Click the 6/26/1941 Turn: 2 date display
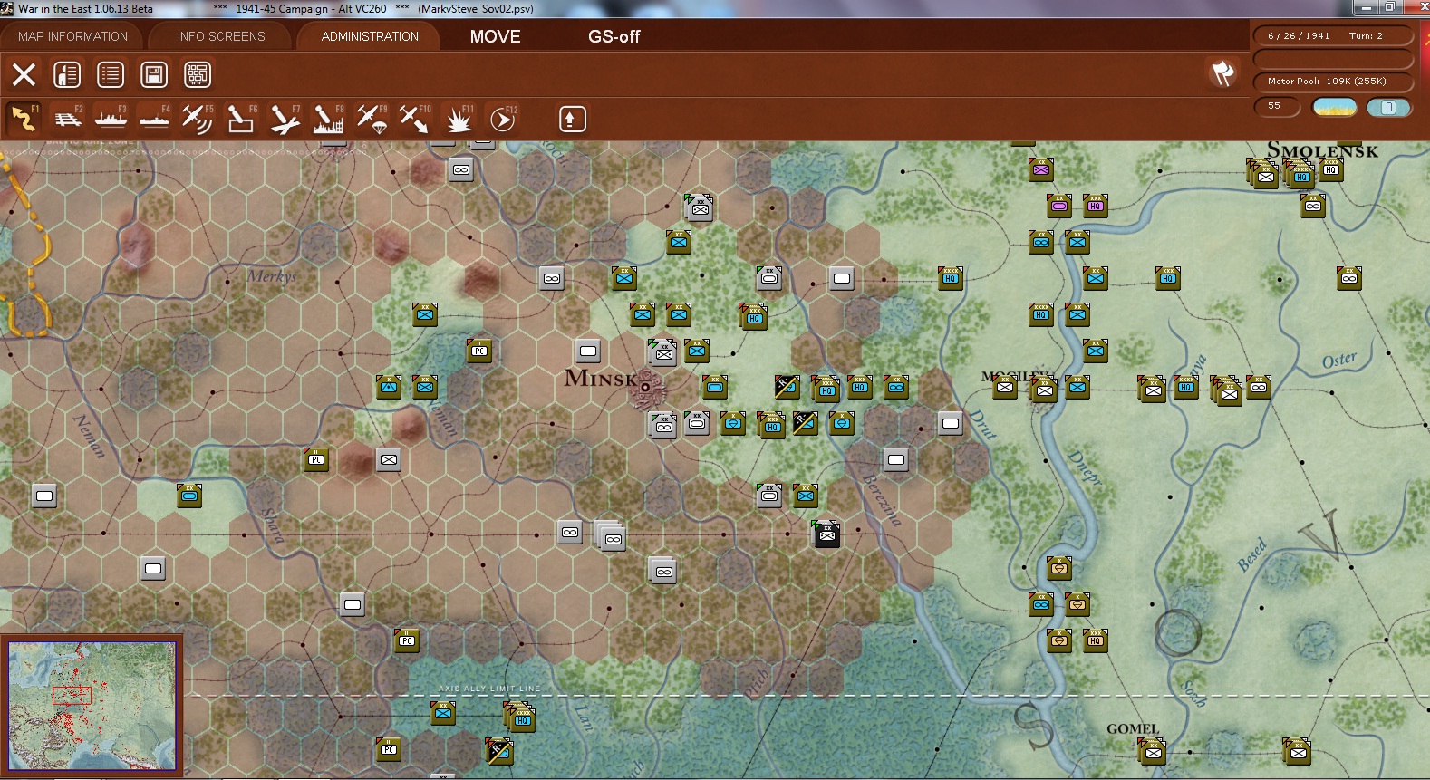Screen dimensions: 1430x780 tap(1331, 36)
